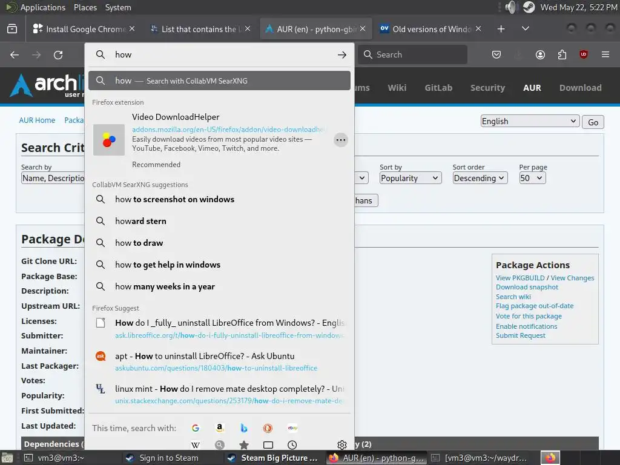The height and width of the screenshot is (465, 620).
Task: Open Firefox View button
Action: (12, 29)
